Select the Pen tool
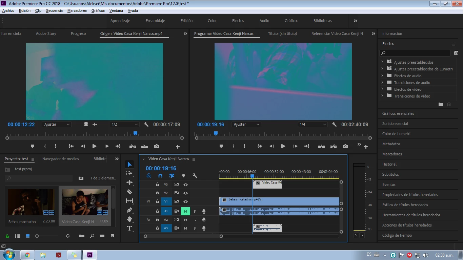Viewport: 463px width, 260px height. (x=129, y=210)
